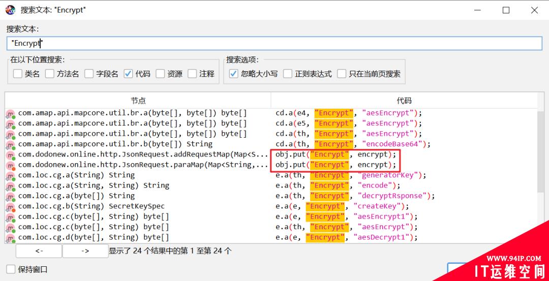Screen dimensions: 549x281
Task: Select code cell cd.a(e4, "Encrypt", "aesEncrypt")
Action: pyautogui.click(x=349, y=113)
